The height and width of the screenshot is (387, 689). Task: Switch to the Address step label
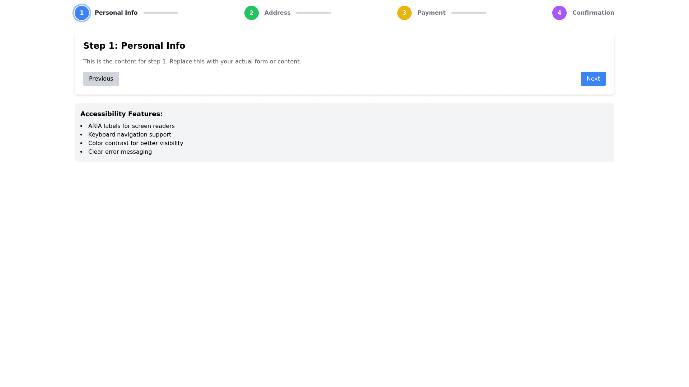click(277, 13)
